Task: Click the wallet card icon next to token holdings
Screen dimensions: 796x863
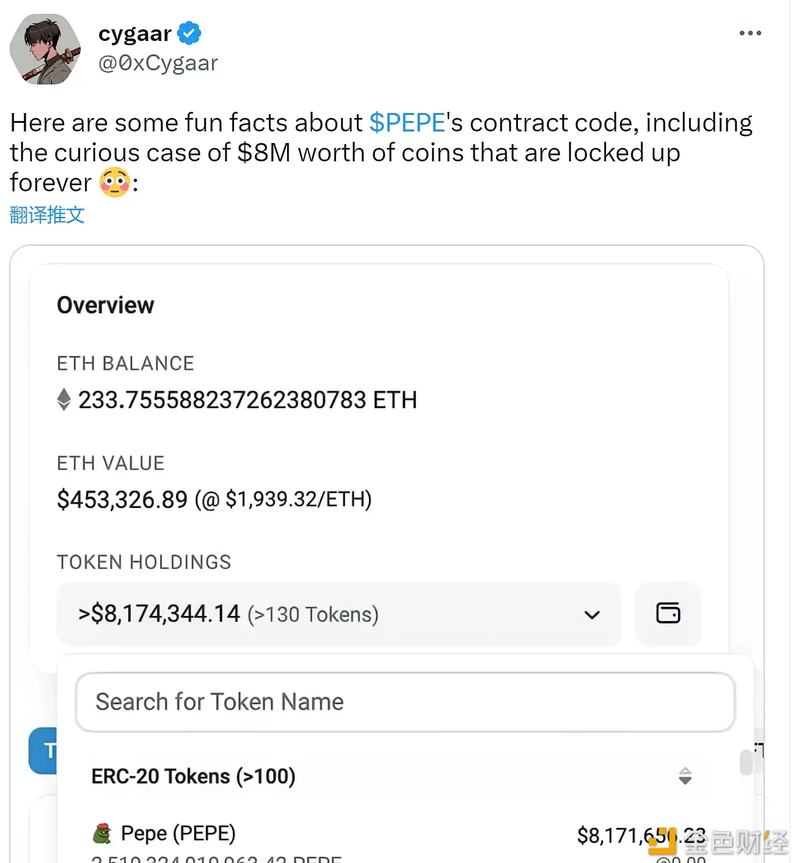Action: click(x=668, y=615)
